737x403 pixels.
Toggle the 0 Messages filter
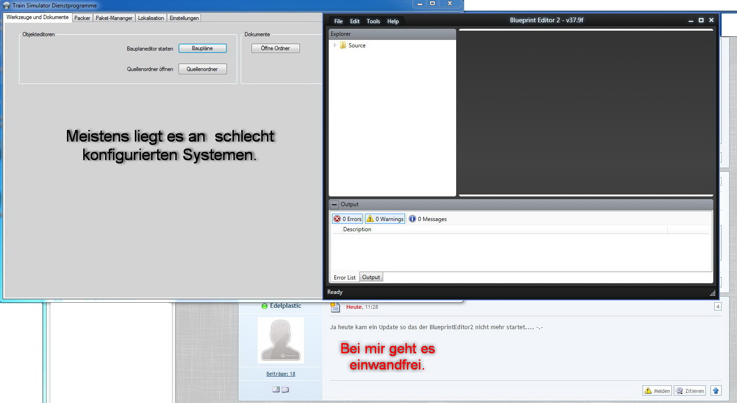(428, 219)
